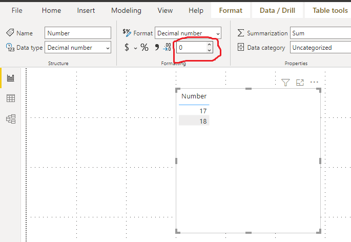The width and height of the screenshot is (351, 242).
Task: Select the Format ribbon tab
Action: coord(231,10)
